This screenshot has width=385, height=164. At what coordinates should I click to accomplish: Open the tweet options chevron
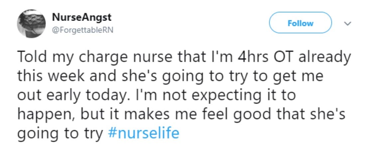347,24
